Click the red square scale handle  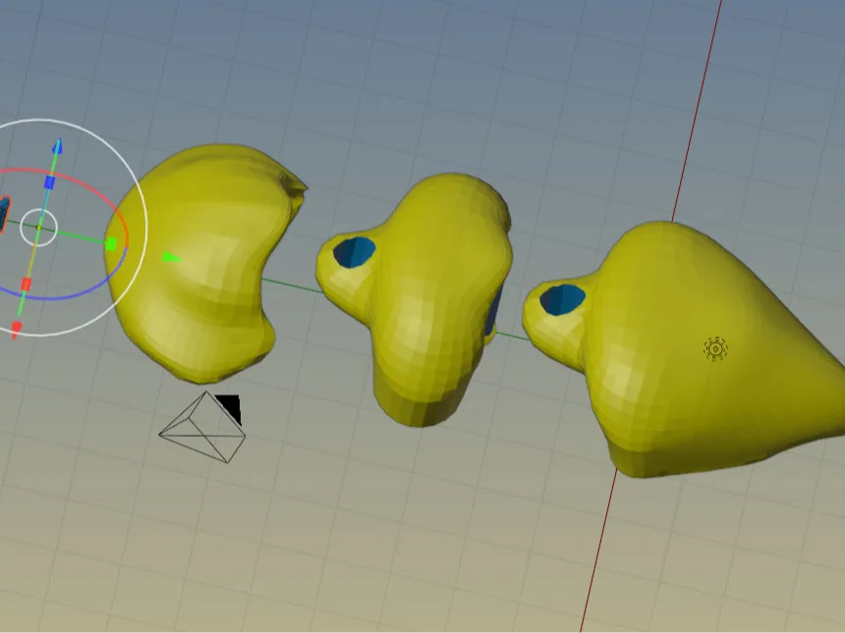click(27, 285)
